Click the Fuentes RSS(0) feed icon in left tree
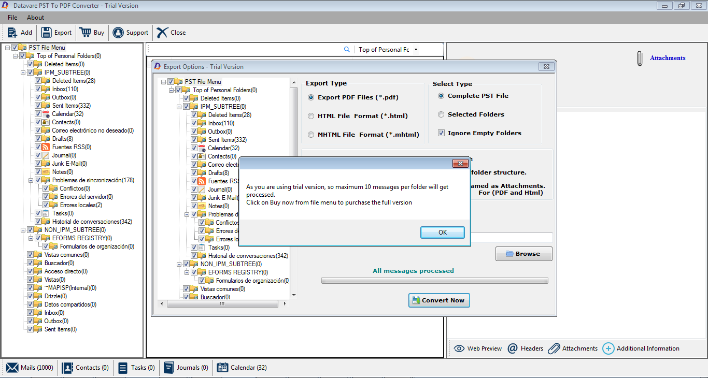Image resolution: width=708 pixels, height=378 pixels. click(x=46, y=147)
